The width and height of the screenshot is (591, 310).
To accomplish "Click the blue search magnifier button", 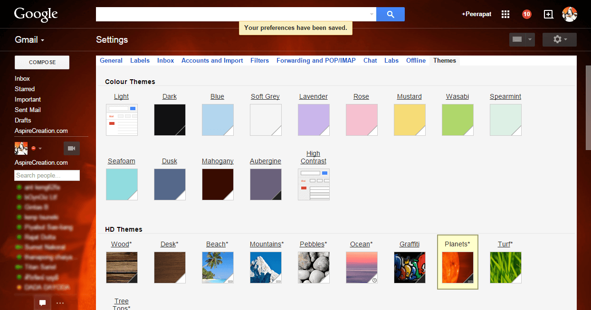I will point(391,14).
